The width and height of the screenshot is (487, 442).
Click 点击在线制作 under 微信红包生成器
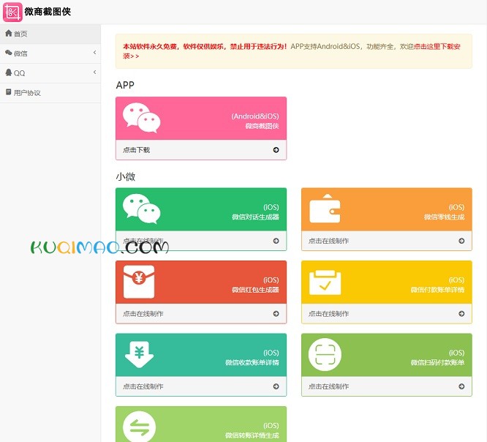[143, 314]
